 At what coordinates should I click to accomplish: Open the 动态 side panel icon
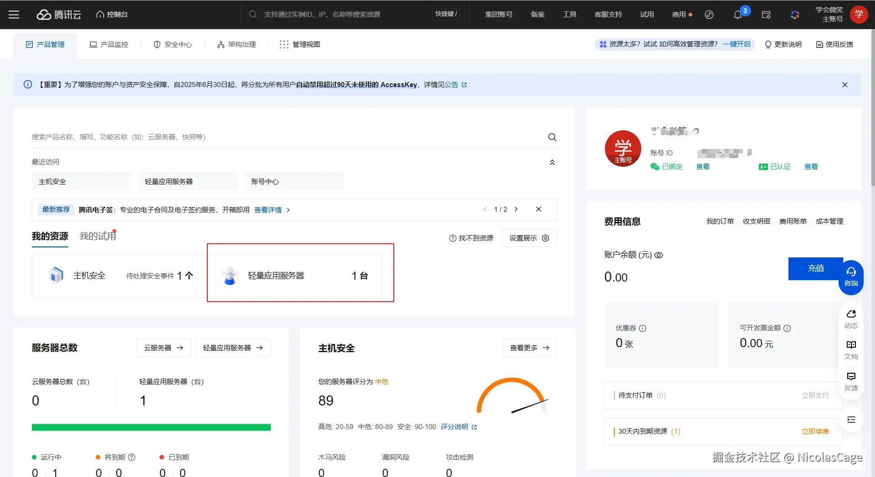click(x=851, y=319)
